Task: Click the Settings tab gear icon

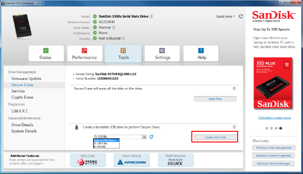Action: click(x=162, y=51)
